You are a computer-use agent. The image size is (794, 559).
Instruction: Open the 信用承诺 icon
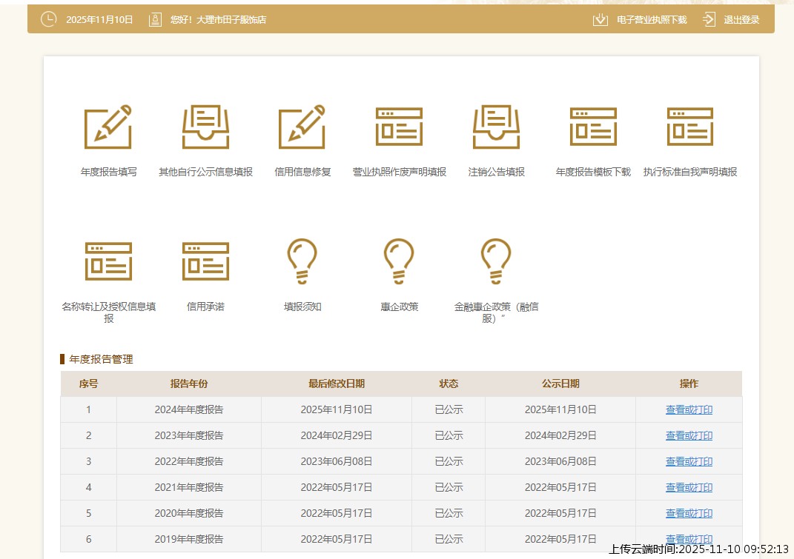[205, 261]
